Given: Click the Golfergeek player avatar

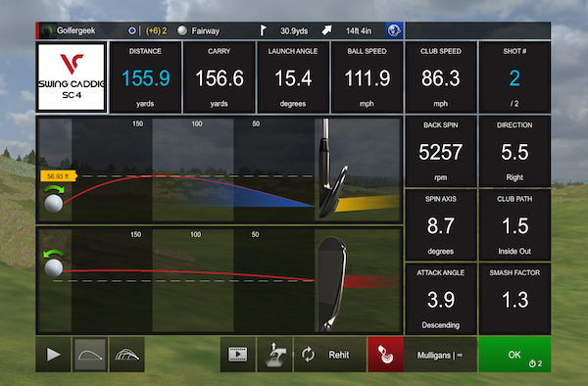Looking at the screenshot, I should pyautogui.click(x=47, y=30).
